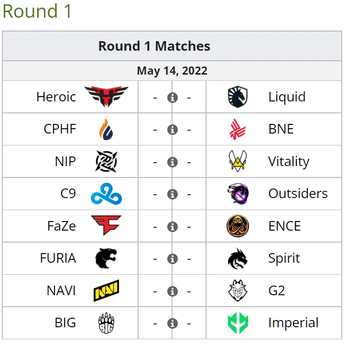
Task: Click the Bad News Eagles logo
Action: click(238, 129)
